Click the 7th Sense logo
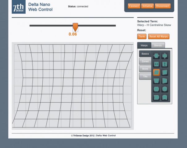 pos(19,7)
